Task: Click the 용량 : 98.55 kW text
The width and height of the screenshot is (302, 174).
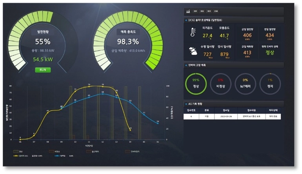Action: pyautogui.click(x=43, y=51)
